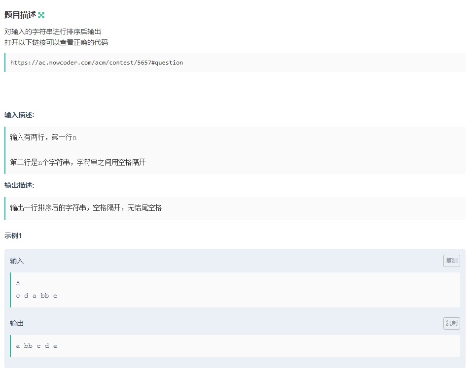Click the final 'e' in sample output
Image resolution: width=470 pixels, height=372 pixels.
[x=55, y=346]
